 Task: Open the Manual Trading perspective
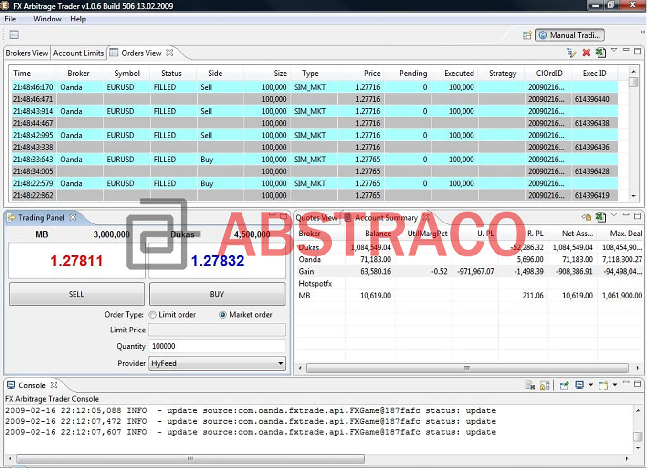tap(569, 34)
